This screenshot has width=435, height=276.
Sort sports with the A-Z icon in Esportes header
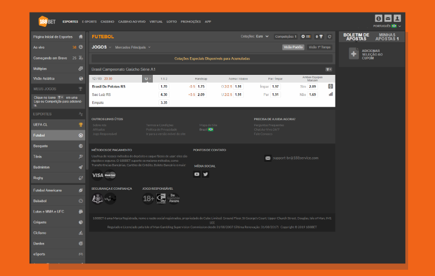pyautogui.click(x=81, y=114)
